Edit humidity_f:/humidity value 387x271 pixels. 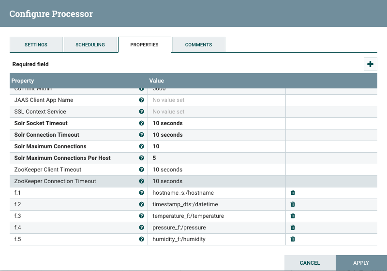[x=217, y=239]
